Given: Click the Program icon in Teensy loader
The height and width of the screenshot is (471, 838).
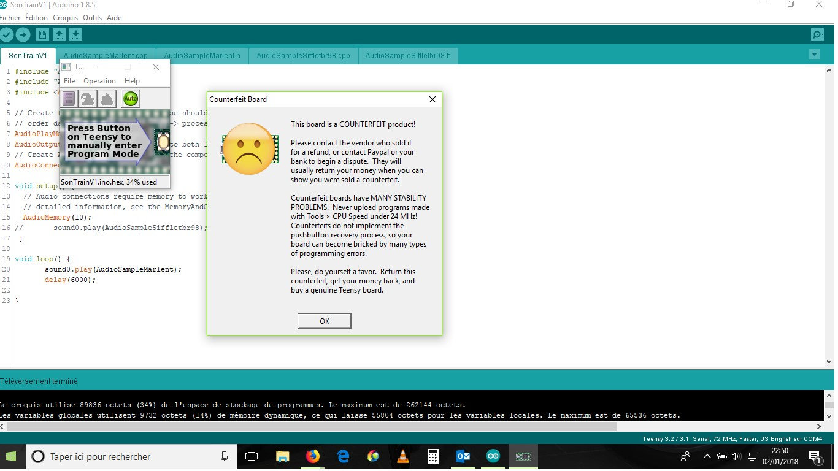Looking at the screenshot, I should click(88, 98).
